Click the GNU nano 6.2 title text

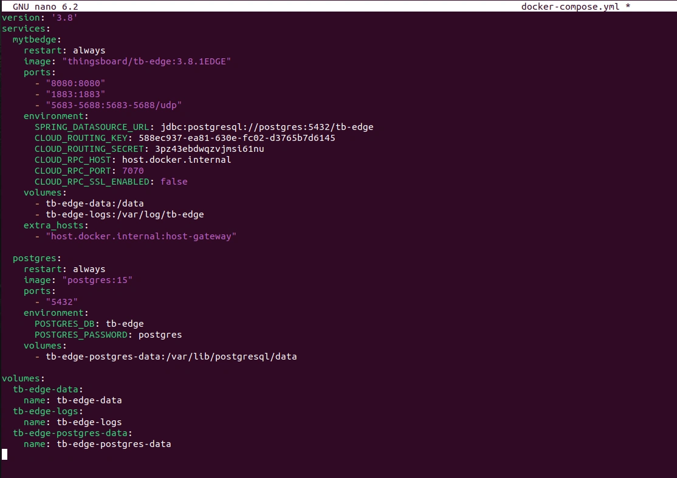[x=46, y=7]
